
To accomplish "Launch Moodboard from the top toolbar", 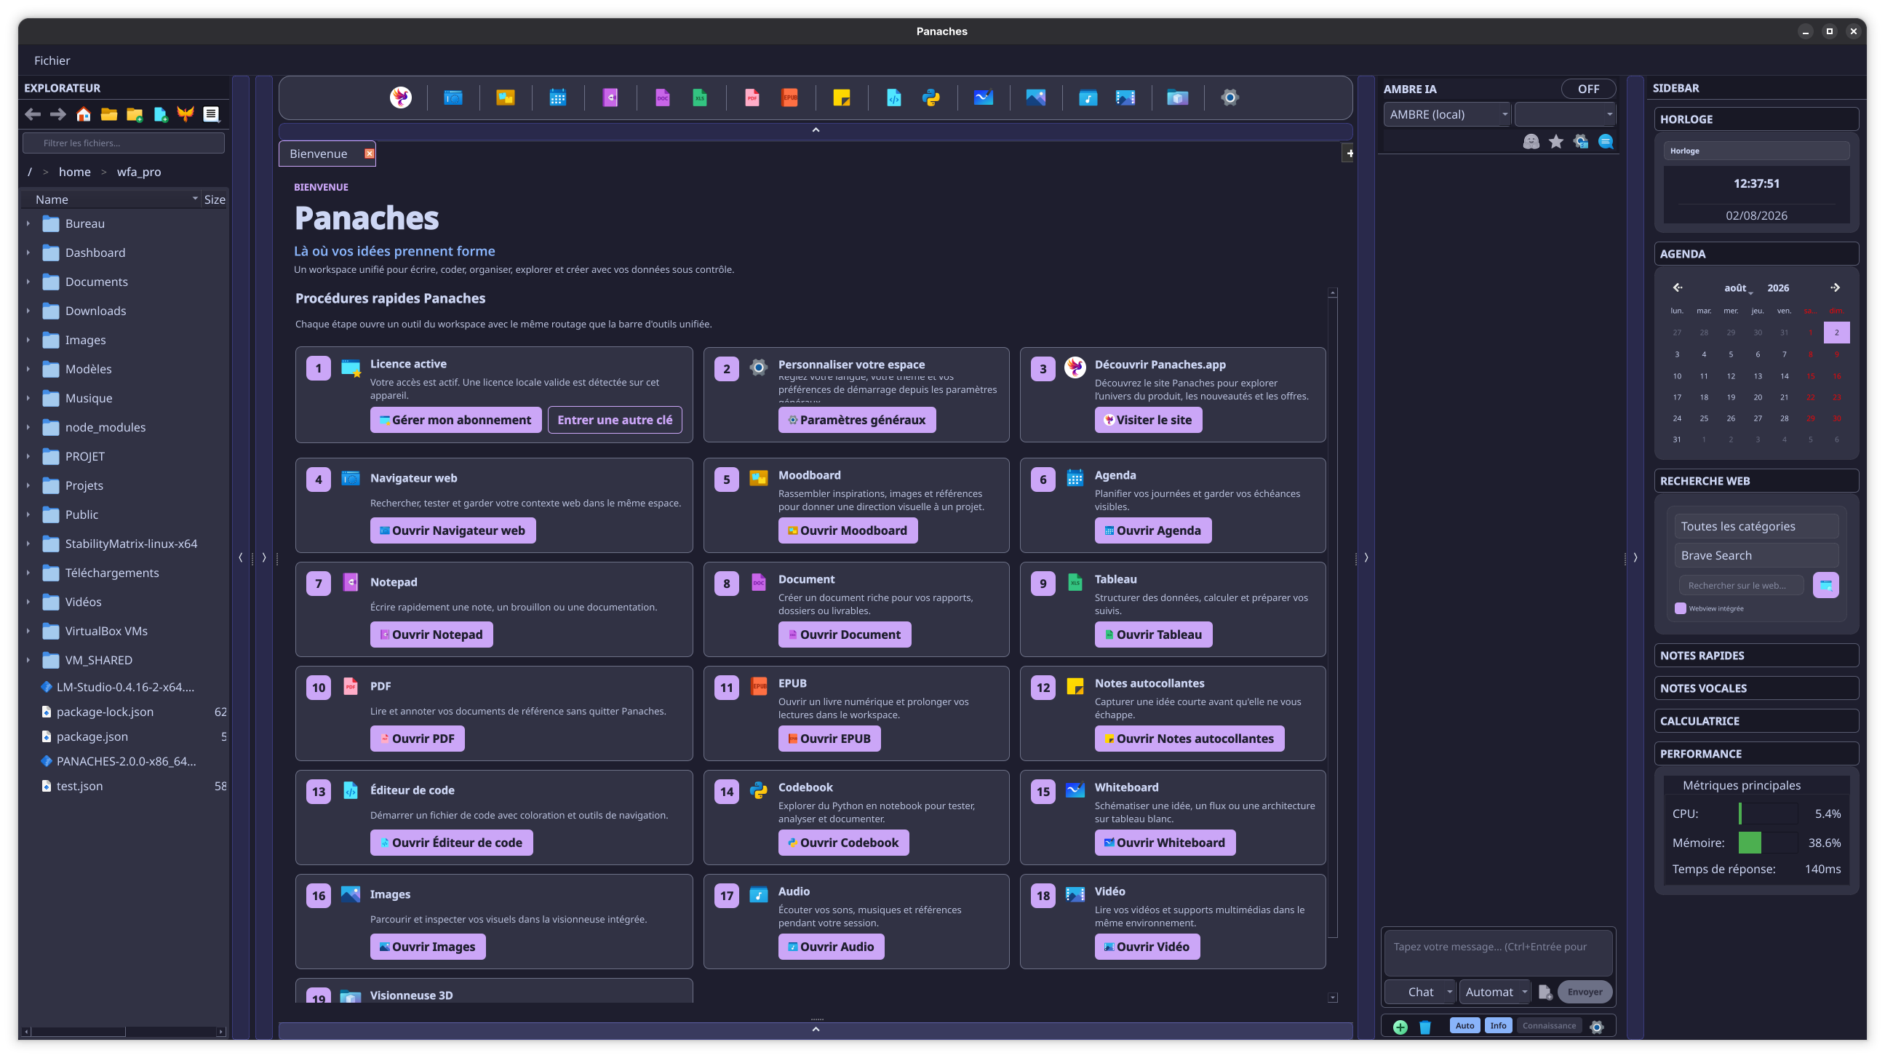I will pos(505,98).
